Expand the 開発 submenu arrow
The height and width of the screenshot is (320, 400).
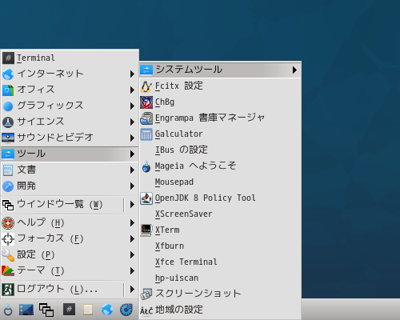132,186
